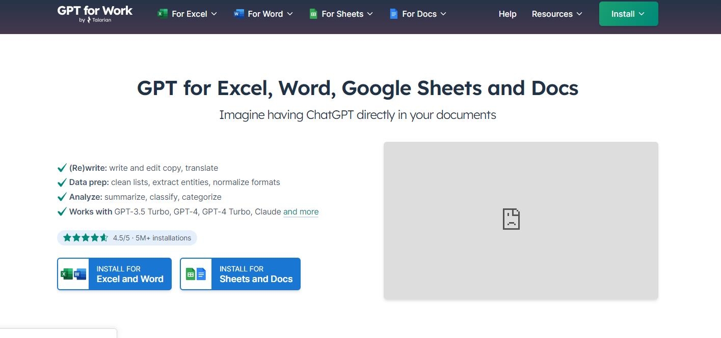Click the star rating icons

tap(86, 237)
